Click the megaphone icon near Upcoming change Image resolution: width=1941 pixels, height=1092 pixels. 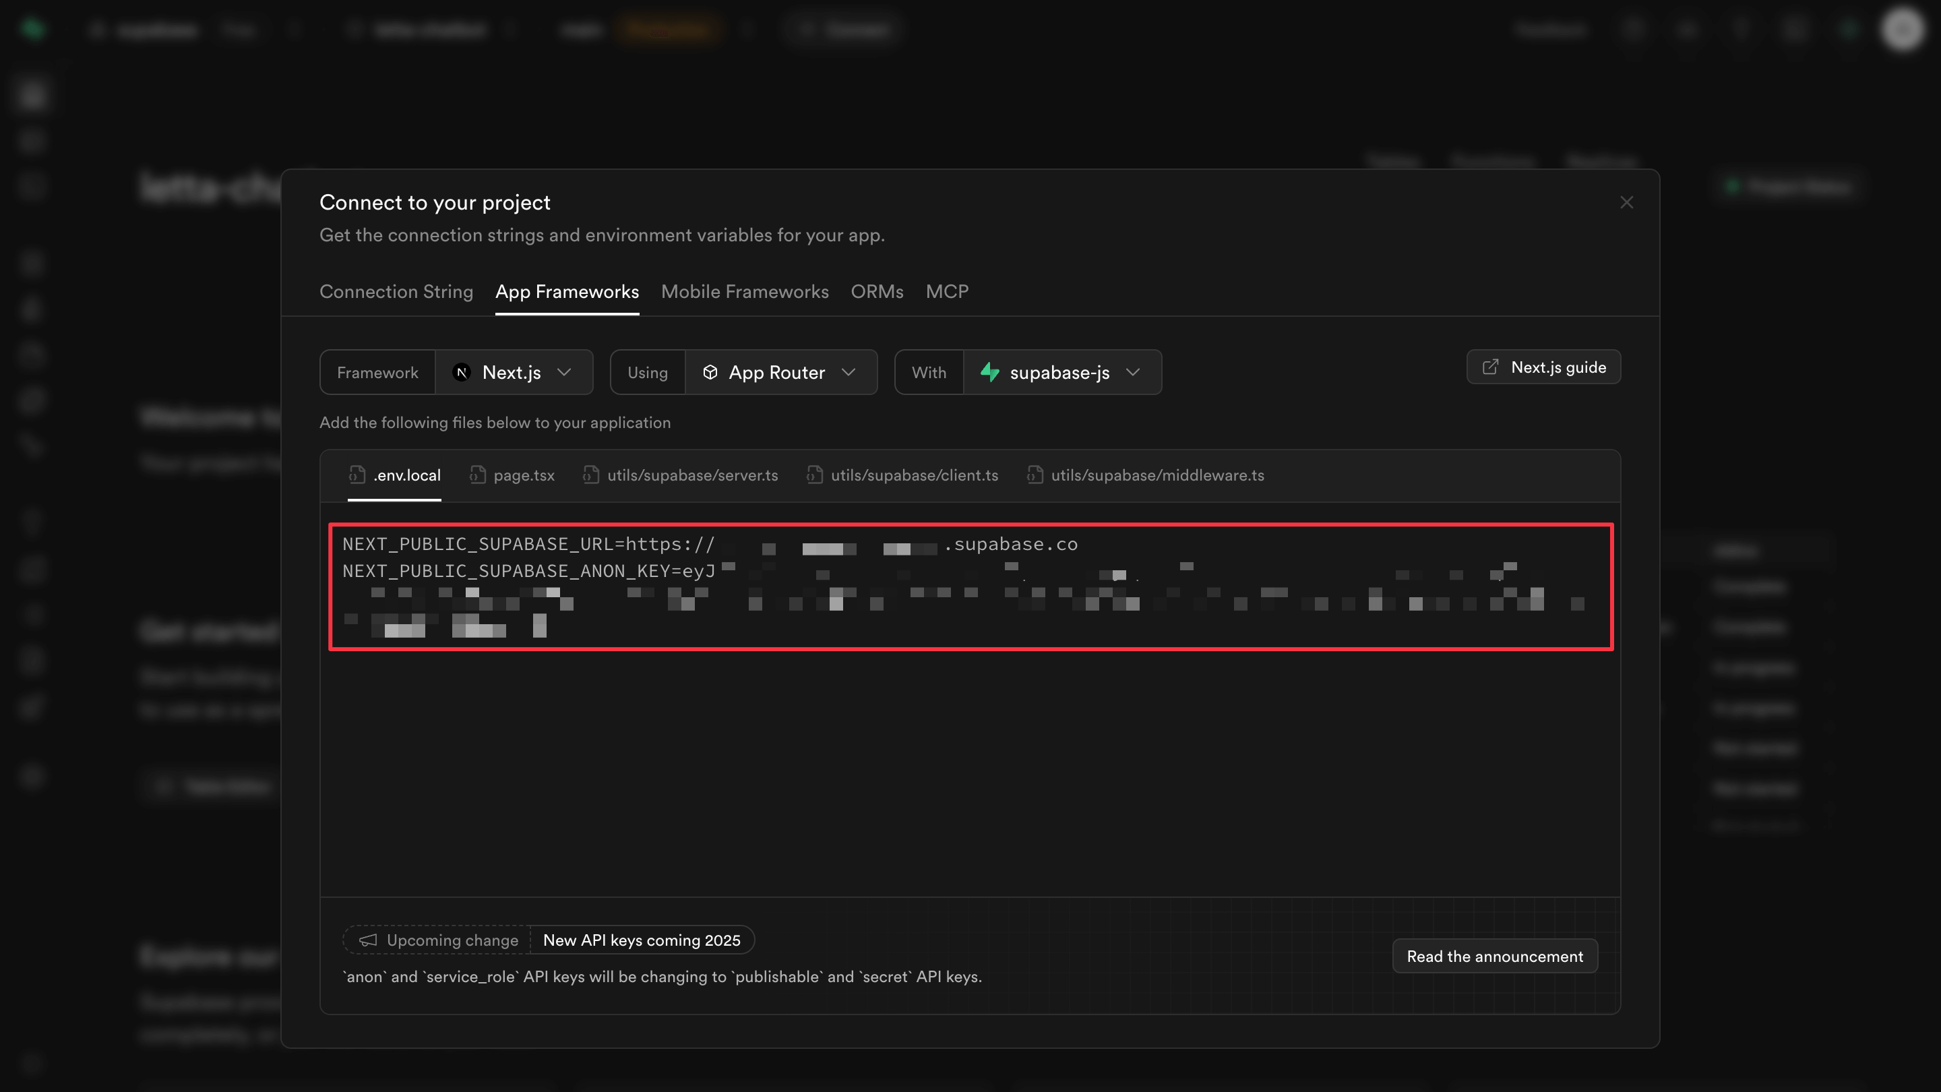point(369,940)
